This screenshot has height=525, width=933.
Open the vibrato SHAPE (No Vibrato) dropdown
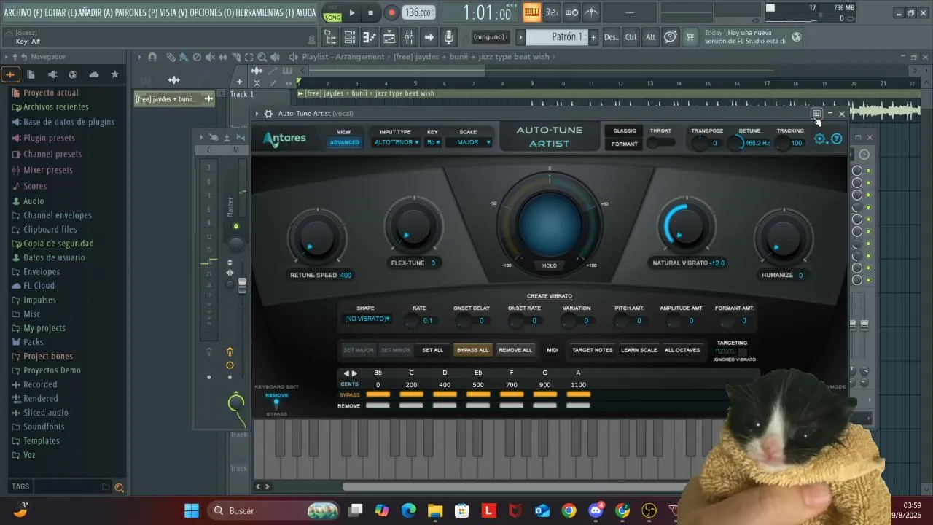(x=367, y=319)
